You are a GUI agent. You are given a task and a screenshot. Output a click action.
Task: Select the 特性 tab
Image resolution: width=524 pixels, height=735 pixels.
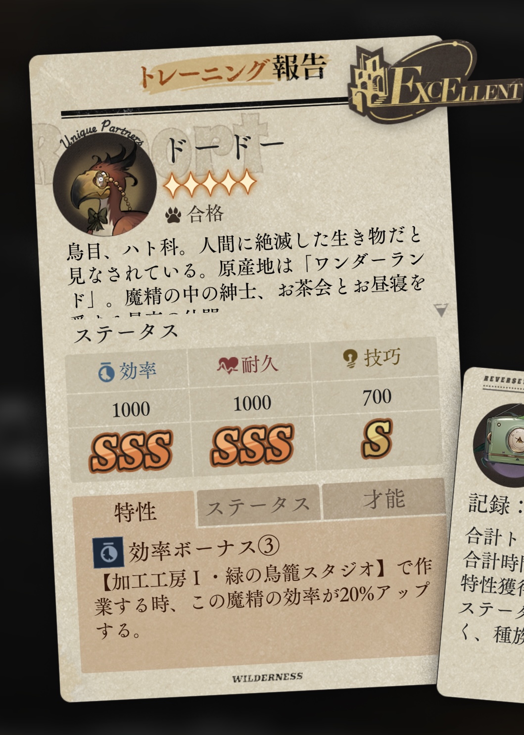point(135,511)
